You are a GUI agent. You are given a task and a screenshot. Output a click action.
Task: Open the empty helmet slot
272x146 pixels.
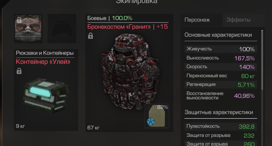(62, 28)
